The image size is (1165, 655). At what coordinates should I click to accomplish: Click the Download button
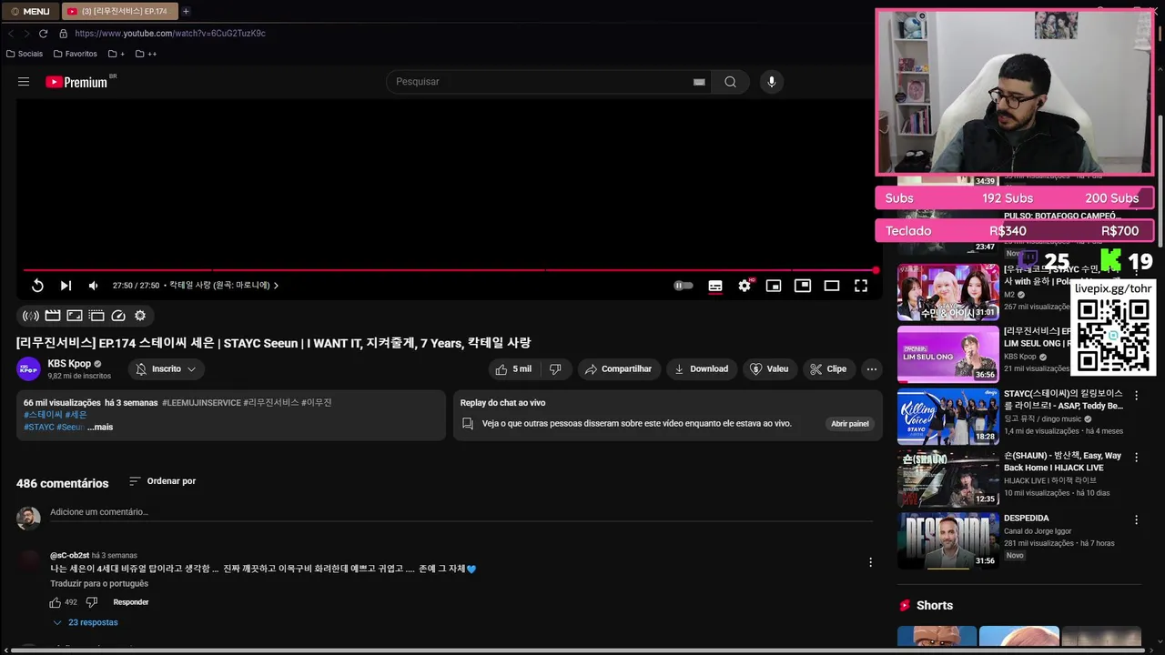click(x=702, y=369)
